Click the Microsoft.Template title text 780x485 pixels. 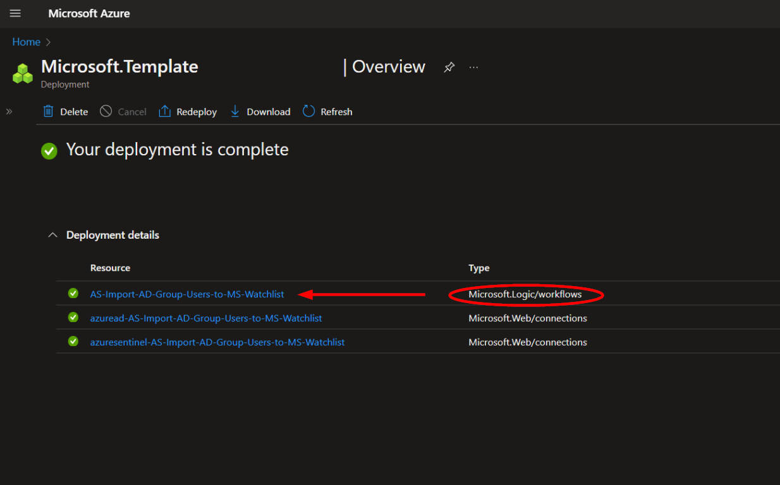(119, 67)
